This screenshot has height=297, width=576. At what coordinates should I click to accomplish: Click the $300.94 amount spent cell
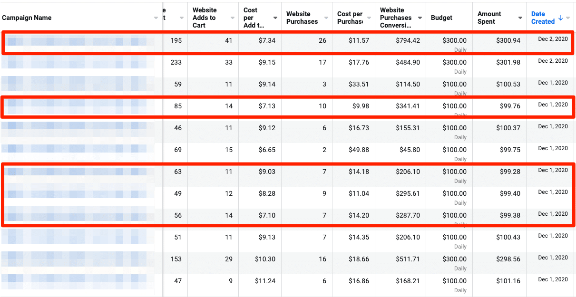(508, 40)
